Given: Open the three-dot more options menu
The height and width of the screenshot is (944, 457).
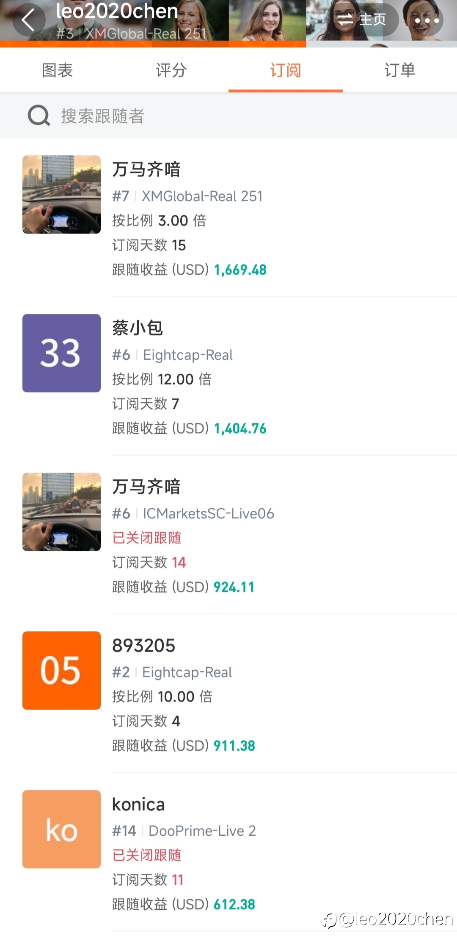Looking at the screenshot, I should pos(427,20).
